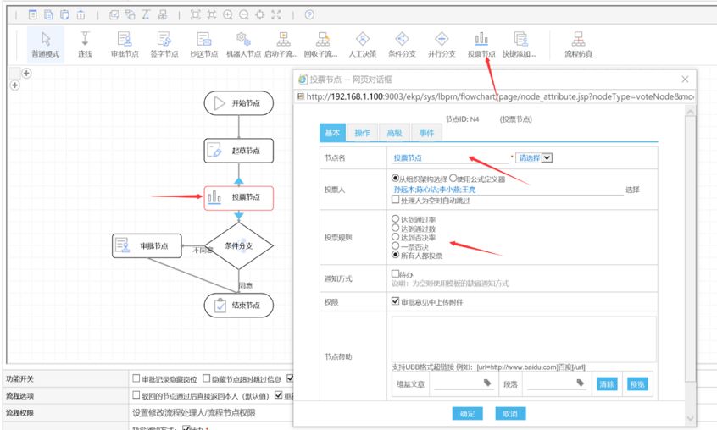Enable 处理人为空时自动跳过 checkbox
The image size is (717, 430).
[396, 201]
